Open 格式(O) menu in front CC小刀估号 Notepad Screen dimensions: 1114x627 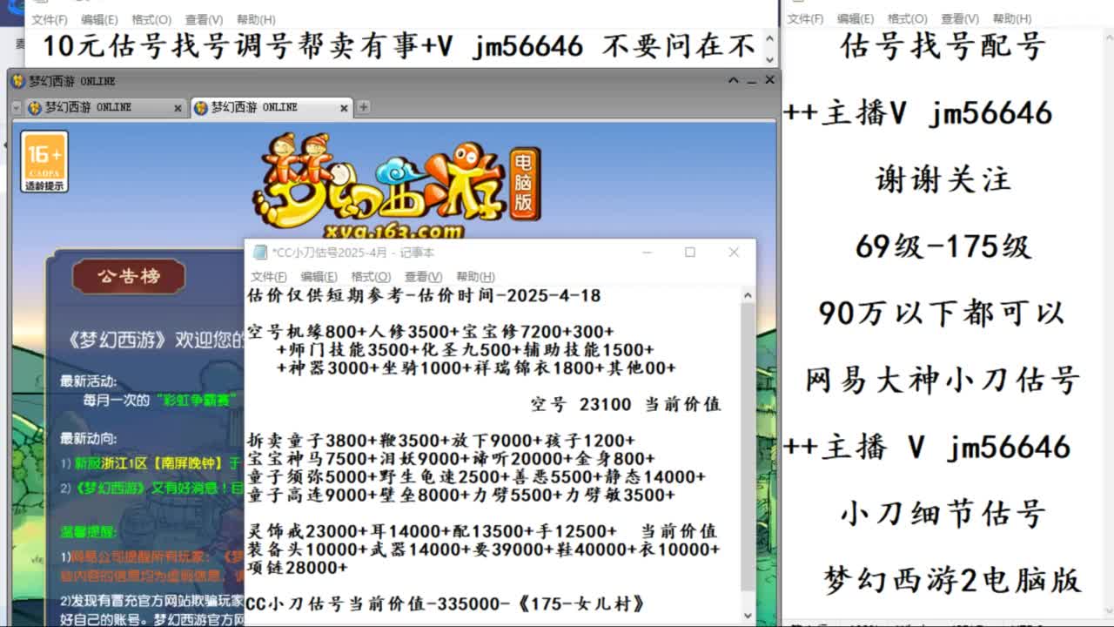pyautogui.click(x=370, y=276)
